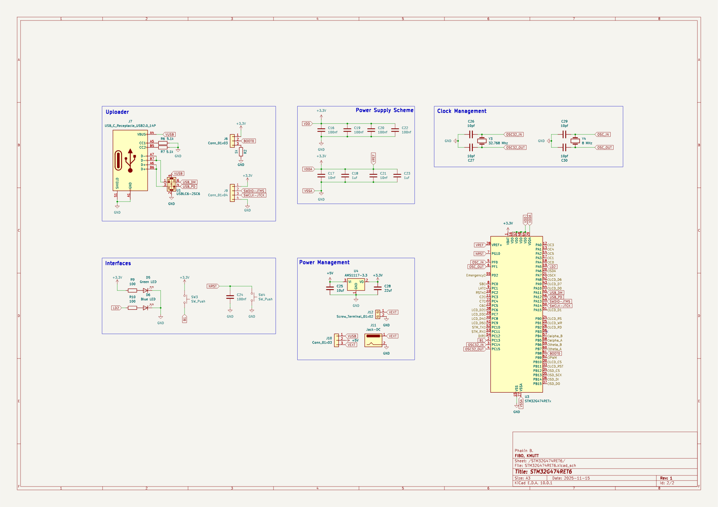
Task: Click resistor R7 5.1k symbol
Action: click(163, 147)
